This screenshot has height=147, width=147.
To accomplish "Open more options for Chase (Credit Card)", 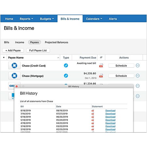I will [138, 65].
